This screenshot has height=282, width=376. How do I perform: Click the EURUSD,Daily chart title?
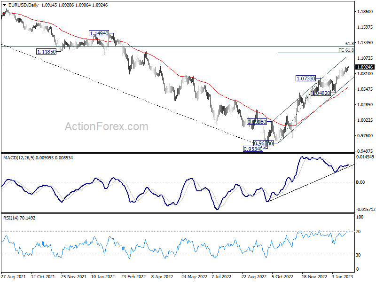click(x=23, y=5)
